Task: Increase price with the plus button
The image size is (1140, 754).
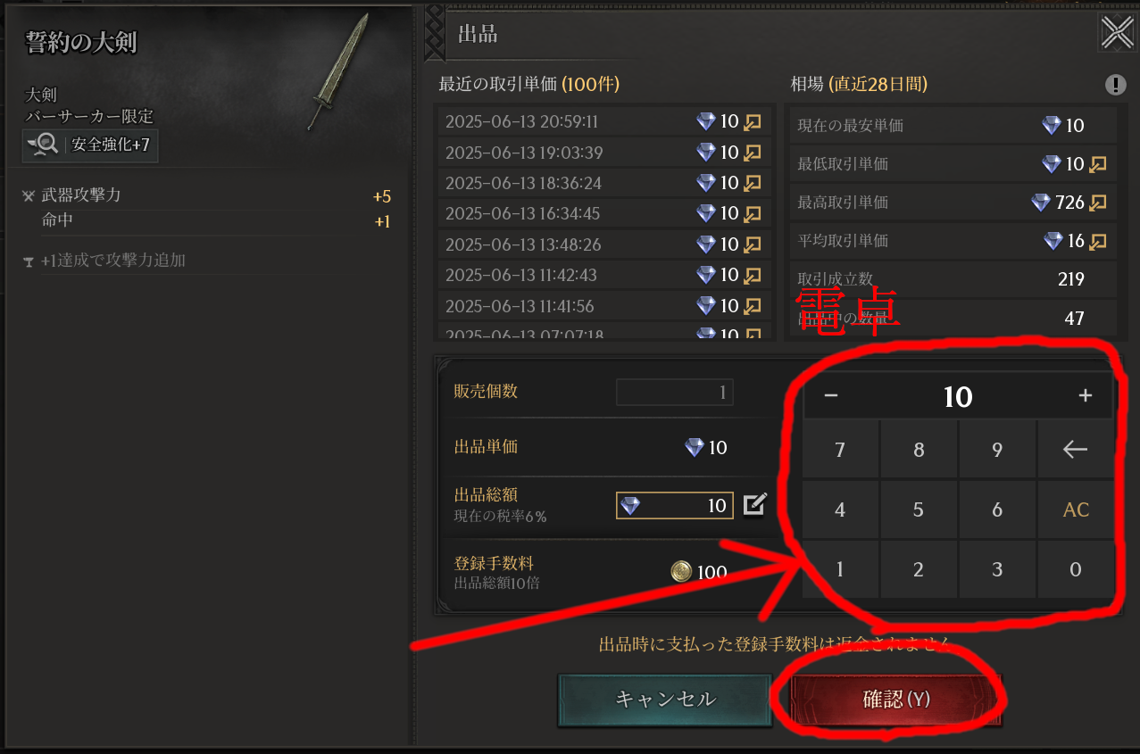Action: tap(1086, 396)
